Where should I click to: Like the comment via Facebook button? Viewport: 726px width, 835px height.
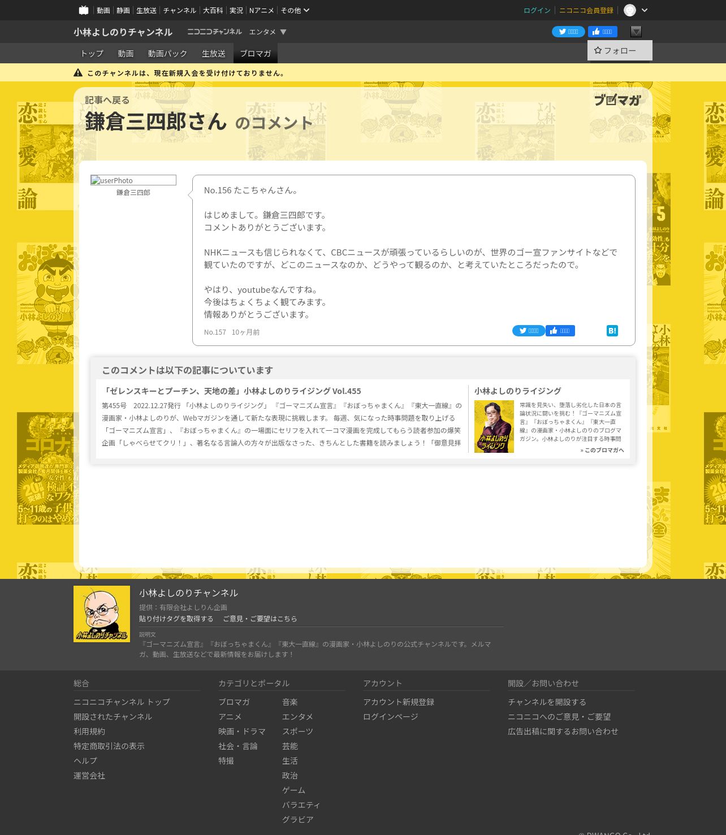click(x=560, y=331)
